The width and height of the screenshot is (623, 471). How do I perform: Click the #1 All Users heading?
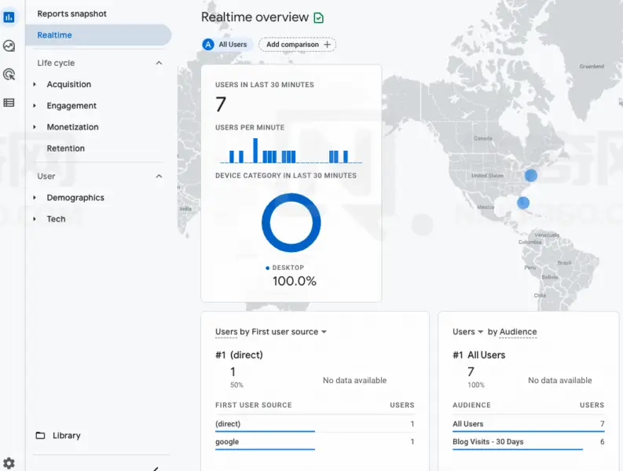478,355
